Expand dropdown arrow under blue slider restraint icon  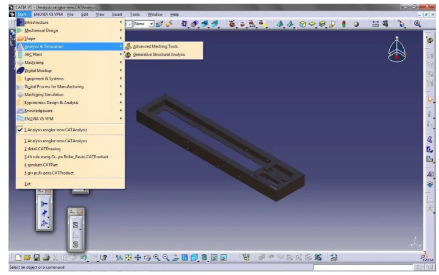[49, 217]
